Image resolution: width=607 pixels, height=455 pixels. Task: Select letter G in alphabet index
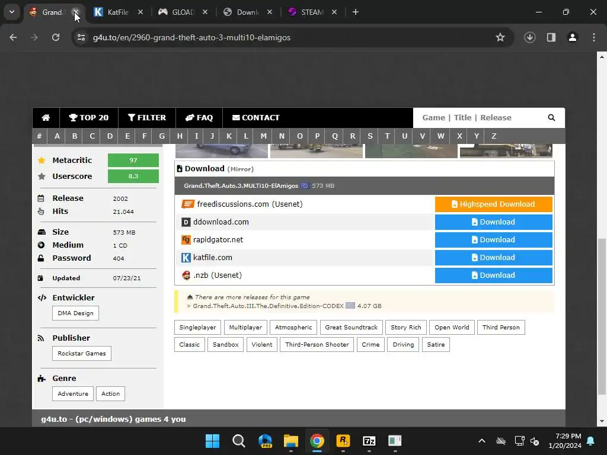tap(162, 136)
